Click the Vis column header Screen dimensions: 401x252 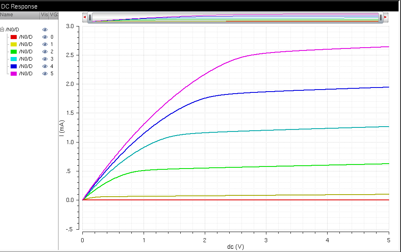(44, 15)
